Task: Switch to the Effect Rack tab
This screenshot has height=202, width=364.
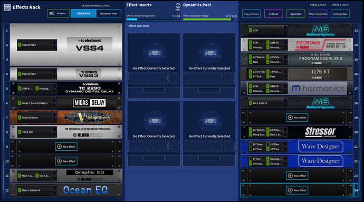Action: pos(83,14)
